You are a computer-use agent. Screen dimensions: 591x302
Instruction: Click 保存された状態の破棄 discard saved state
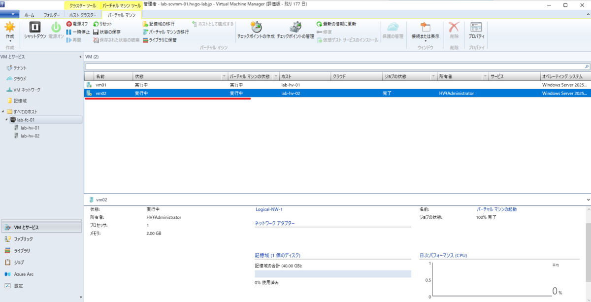[x=116, y=39]
